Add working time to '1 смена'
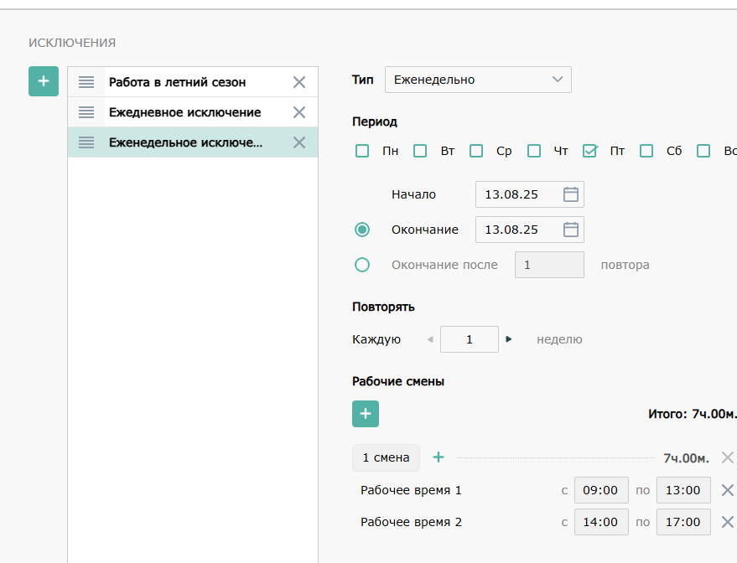 point(439,457)
